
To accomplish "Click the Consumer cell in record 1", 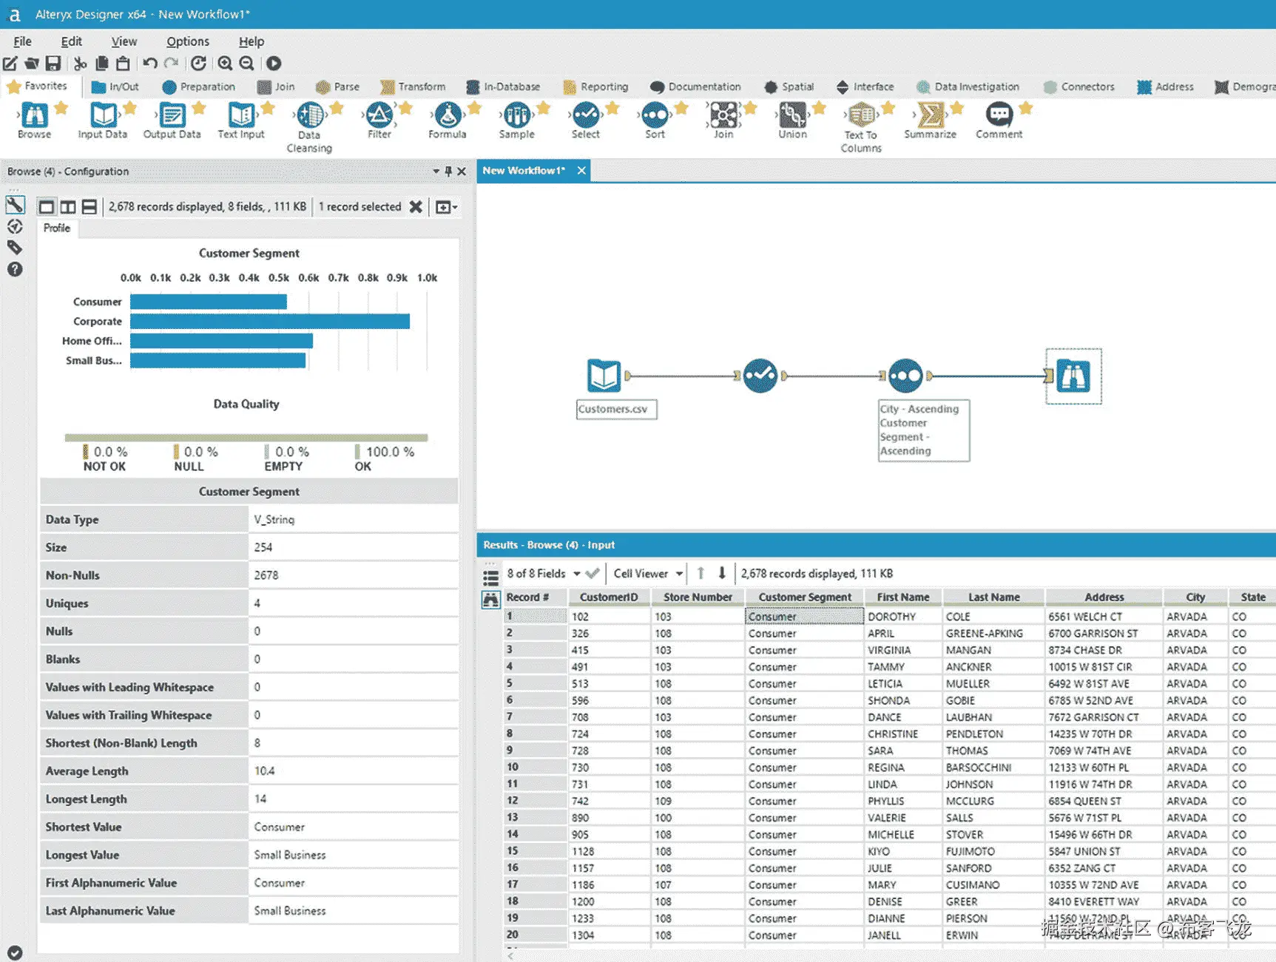I will click(x=804, y=617).
